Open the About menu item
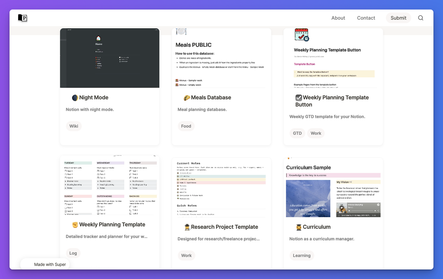Screen dimensions: 443x279 tap(338, 18)
